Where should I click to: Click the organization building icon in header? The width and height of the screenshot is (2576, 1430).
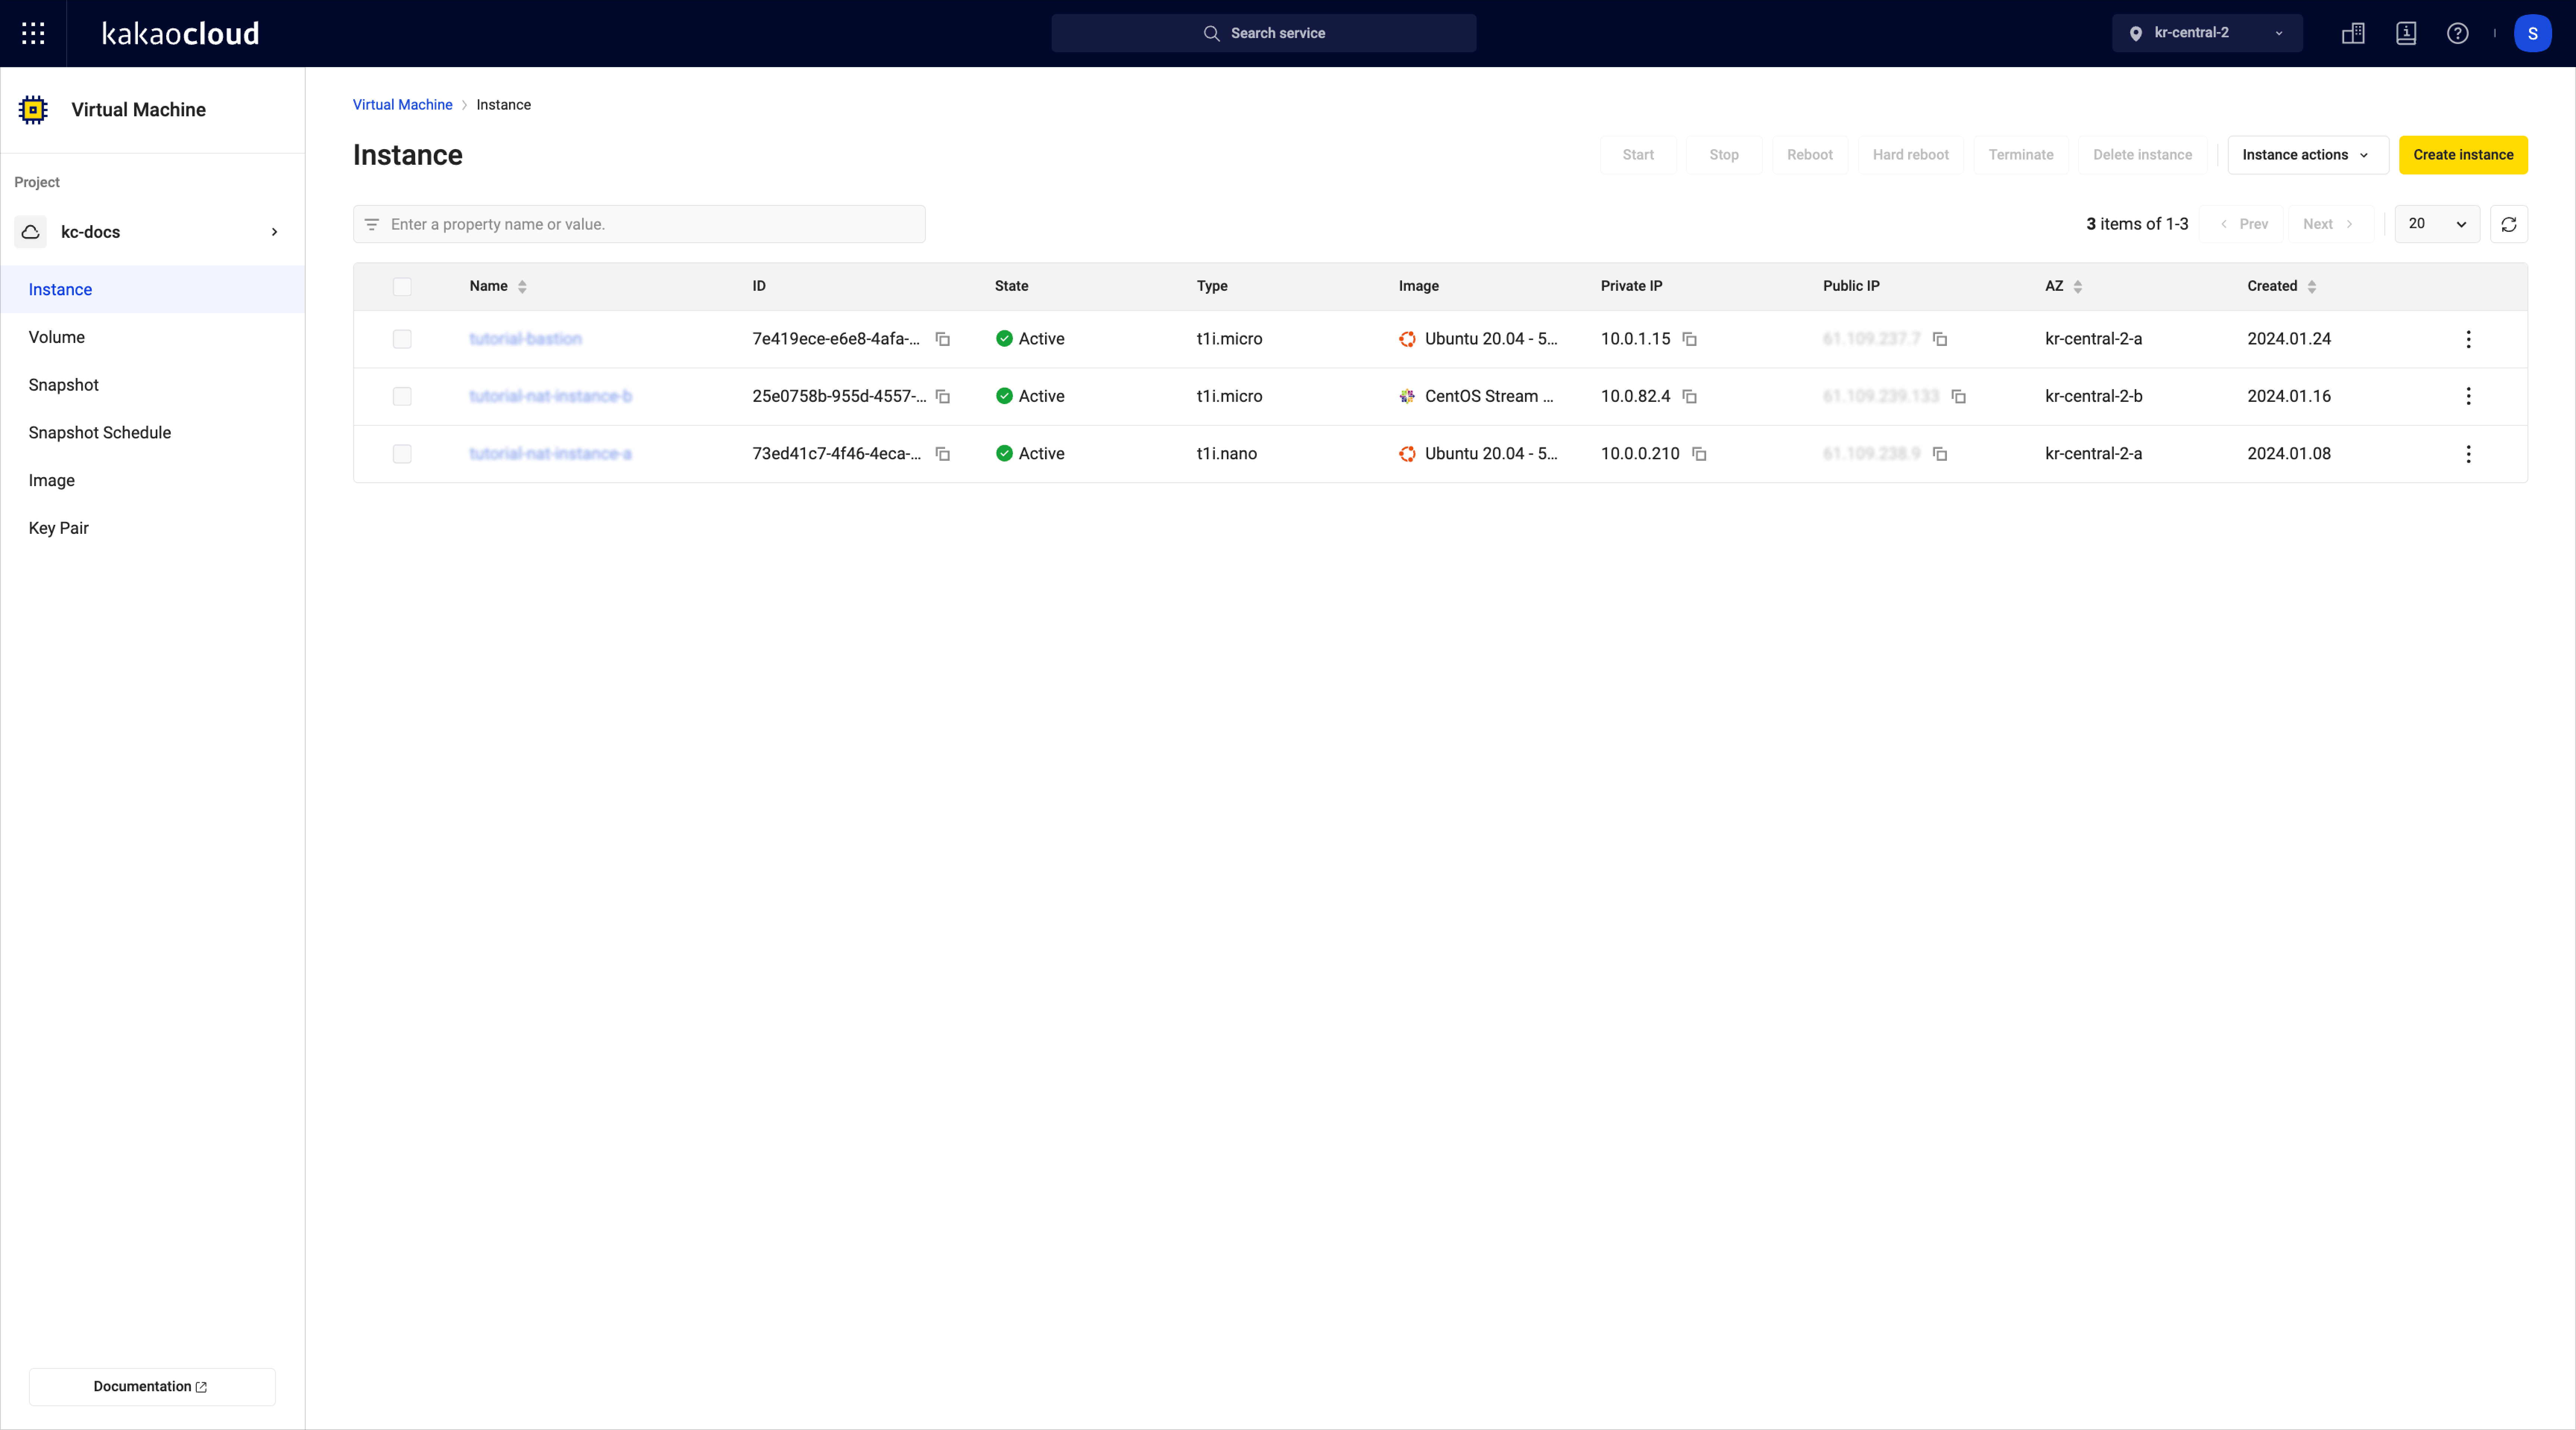(x=2353, y=33)
